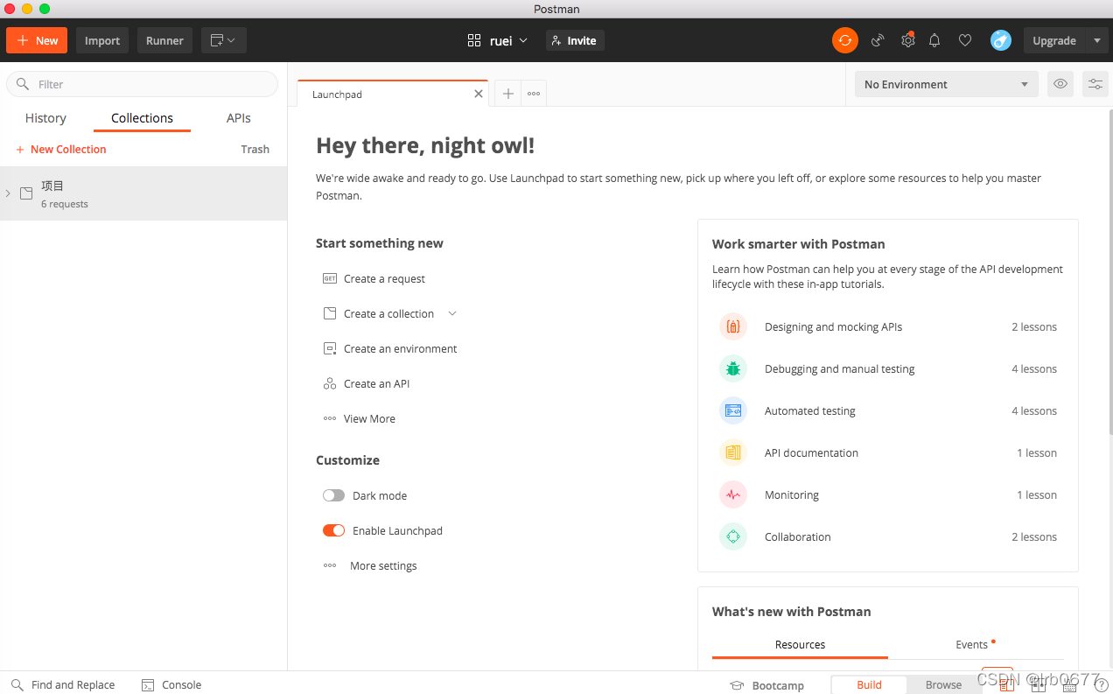Click the '6 requests' text

[65, 204]
